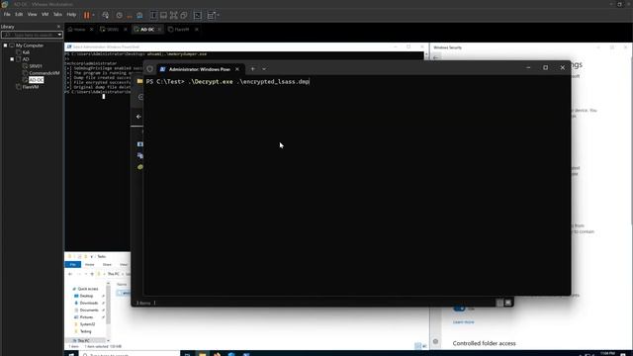
Task: Click the console view toolbar icon
Action: pos(198,16)
